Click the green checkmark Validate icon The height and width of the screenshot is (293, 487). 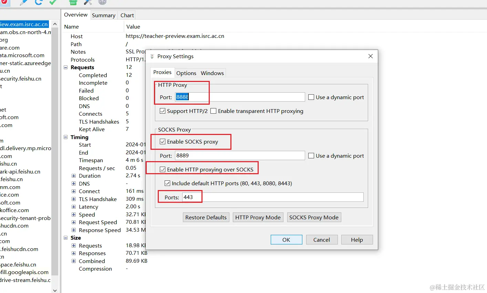pyautogui.click(x=53, y=2)
